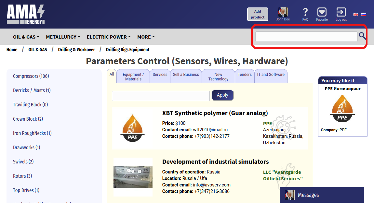Expand the OIL & GAS dropdown menu
This screenshot has height=203, width=374.
click(26, 37)
